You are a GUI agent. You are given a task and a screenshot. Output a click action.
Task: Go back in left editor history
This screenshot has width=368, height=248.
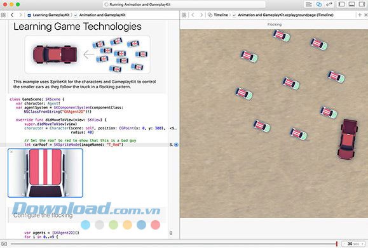click(x=12, y=15)
